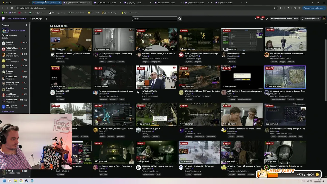Click the megagamer tag under Tainted Grail
Image resolution: width=327 pixels, height=184 pixels.
156,62
